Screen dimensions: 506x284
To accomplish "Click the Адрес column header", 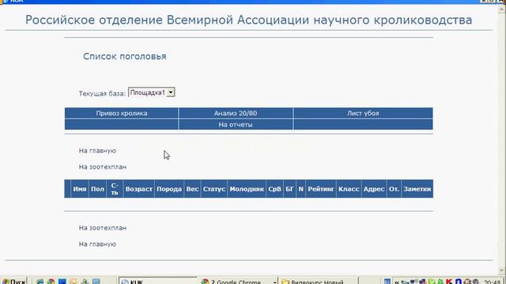I will click(374, 189).
